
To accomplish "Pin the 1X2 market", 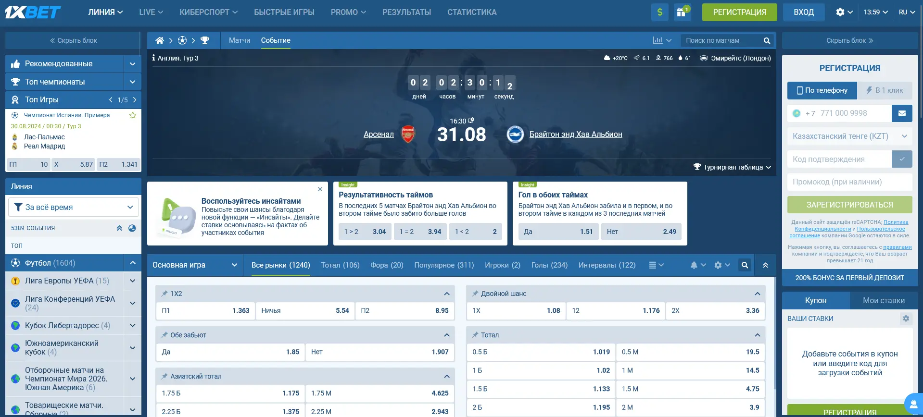I will [164, 294].
